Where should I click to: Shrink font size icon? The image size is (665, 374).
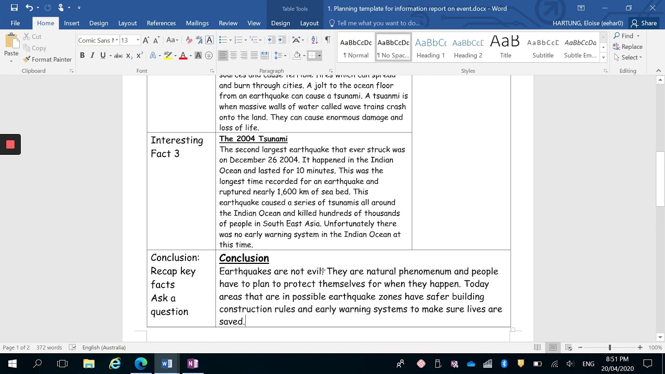(x=156, y=40)
